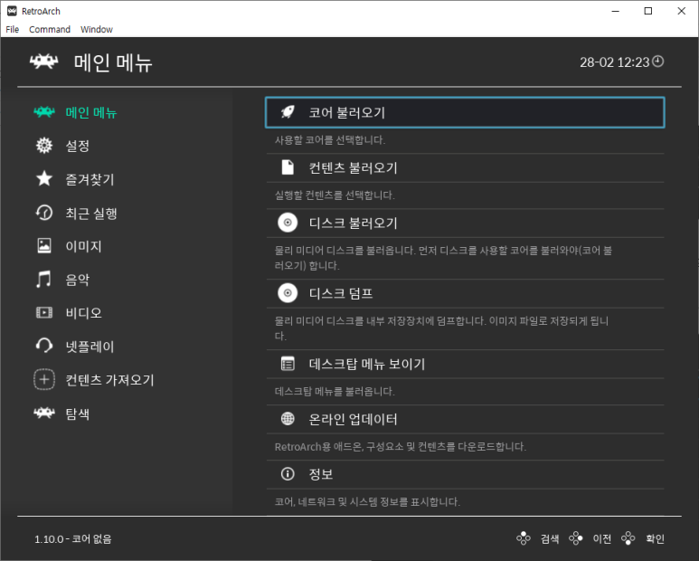The width and height of the screenshot is (699, 561).
Task: Click the plus icon for 컨텐츠 가져오기
Action: pos(44,379)
